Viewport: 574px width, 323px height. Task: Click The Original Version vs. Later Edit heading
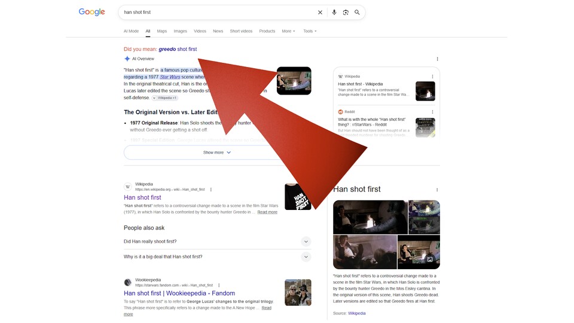(170, 112)
